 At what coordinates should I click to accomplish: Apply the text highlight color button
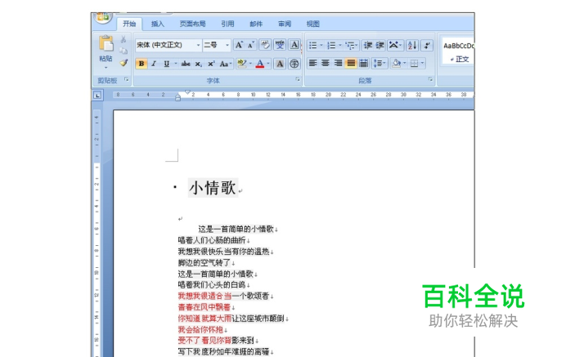point(241,64)
